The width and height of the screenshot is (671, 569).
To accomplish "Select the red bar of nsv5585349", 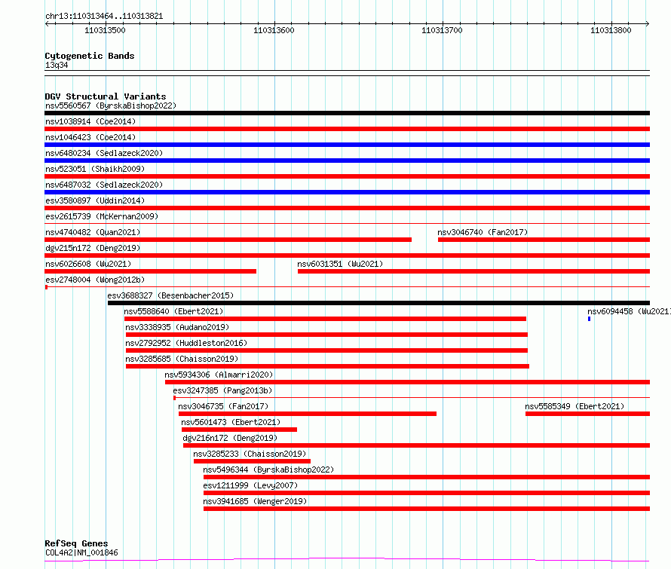I will pos(587,414).
